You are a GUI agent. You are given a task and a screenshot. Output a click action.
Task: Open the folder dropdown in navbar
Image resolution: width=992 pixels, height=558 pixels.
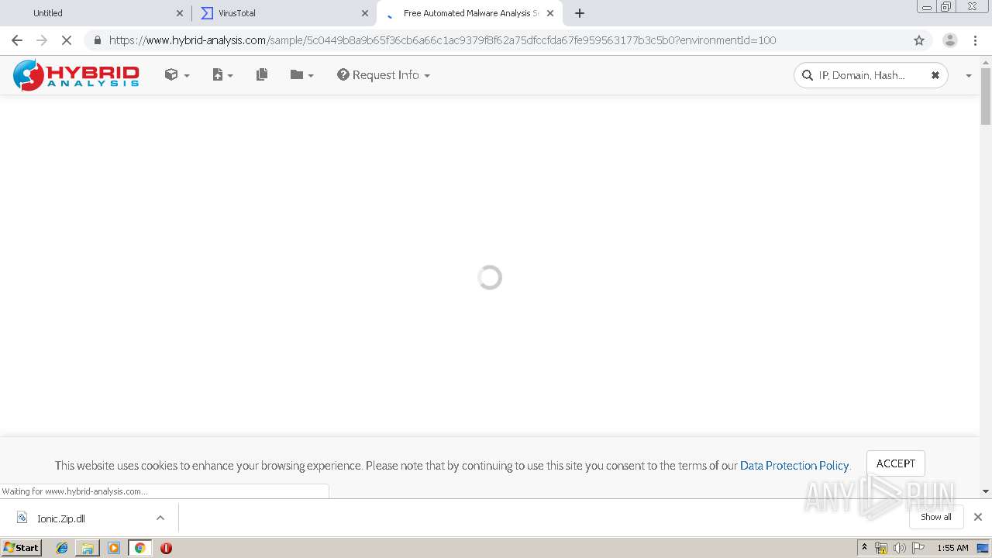(x=301, y=75)
